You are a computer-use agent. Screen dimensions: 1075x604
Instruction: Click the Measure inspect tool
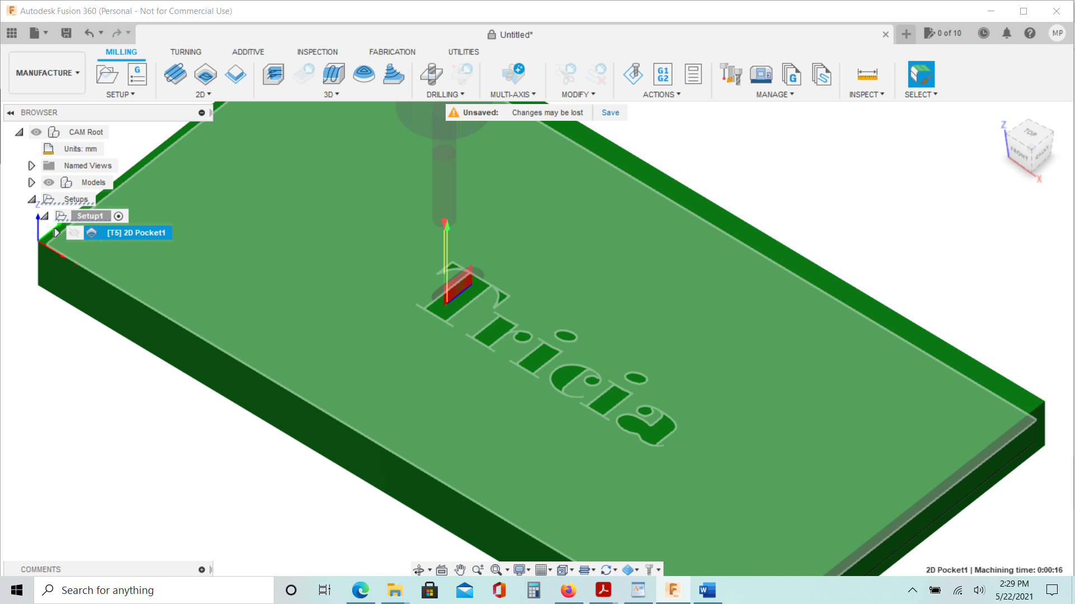pos(867,74)
